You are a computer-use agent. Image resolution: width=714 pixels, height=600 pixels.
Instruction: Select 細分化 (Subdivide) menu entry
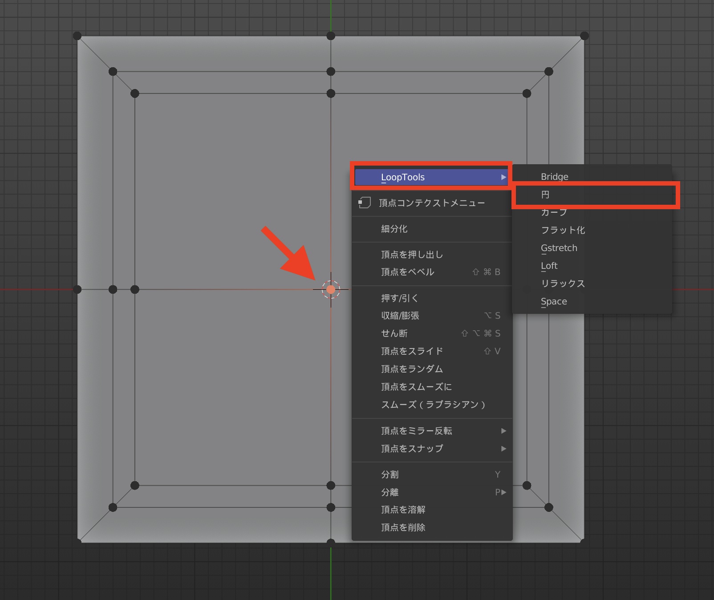[394, 229]
